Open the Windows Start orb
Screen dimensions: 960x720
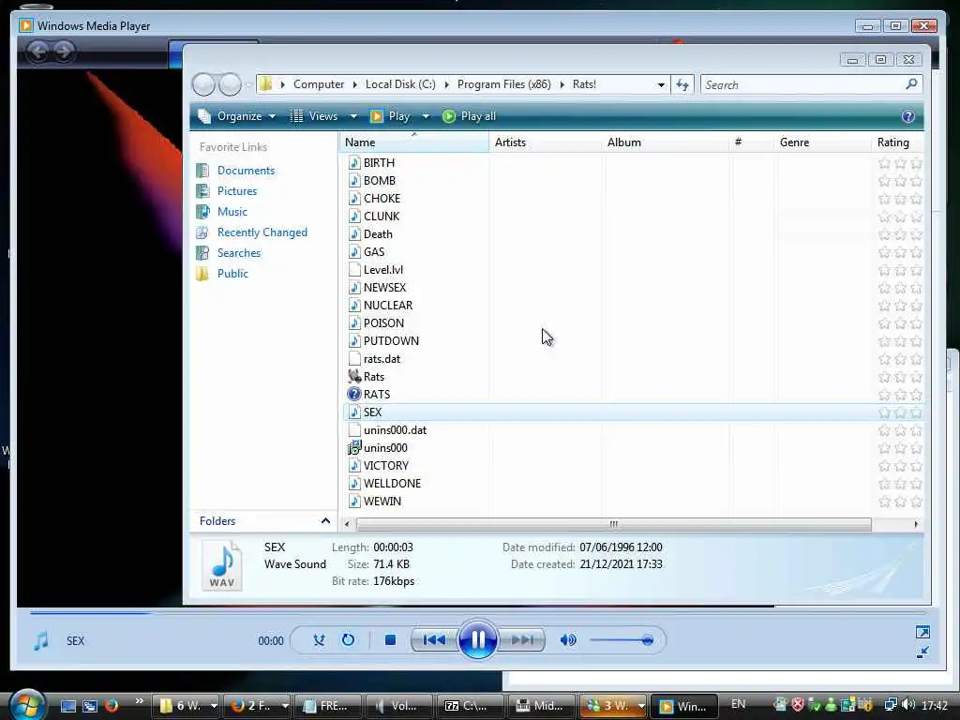coord(26,704)
